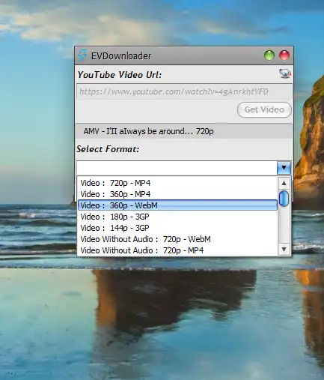
Task: Click the format list scroll down arrow
Action: tap(284, 249)
